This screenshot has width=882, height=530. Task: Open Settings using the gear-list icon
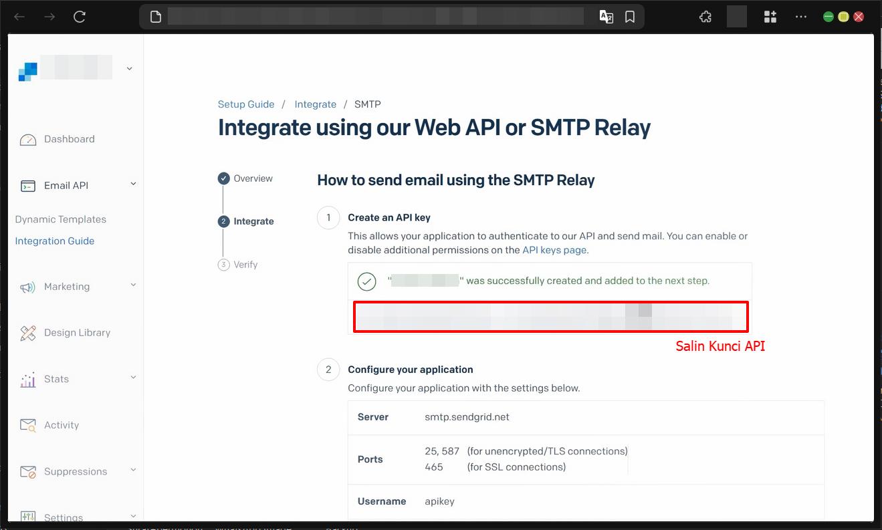tap(27, 516)
